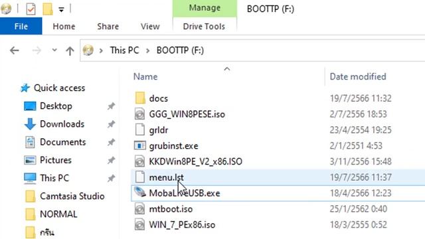Click the New Folder quick access icon
The image size is (425, 239).
pyautogui.click(x=47, y=9)
